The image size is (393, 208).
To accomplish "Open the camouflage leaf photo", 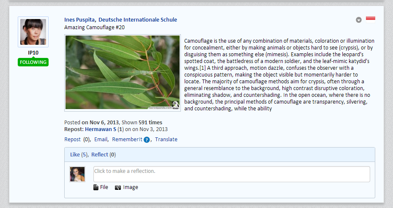I will [x=123, y=73].
